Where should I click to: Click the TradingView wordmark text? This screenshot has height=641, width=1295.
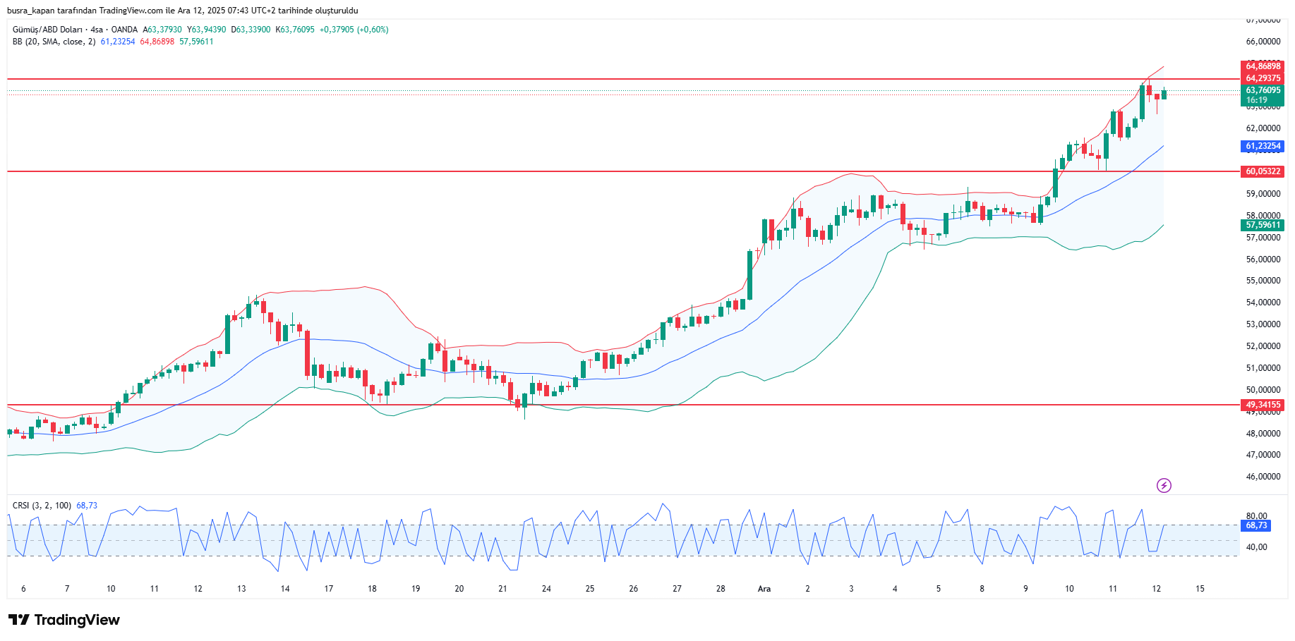[x=77, y=620]
